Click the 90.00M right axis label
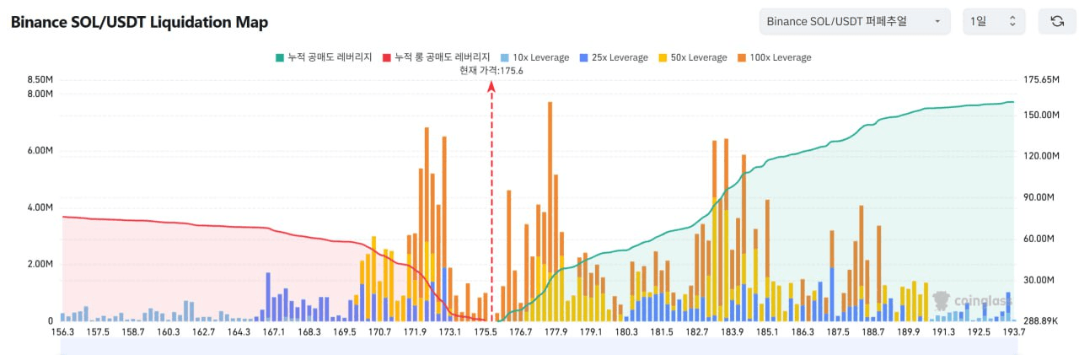 point(1039,197)
